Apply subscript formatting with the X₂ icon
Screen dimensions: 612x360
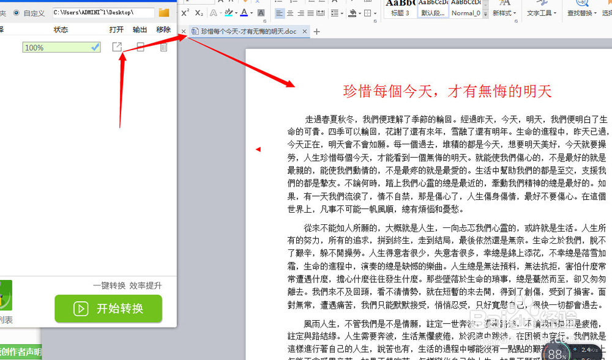coord(198,12)
